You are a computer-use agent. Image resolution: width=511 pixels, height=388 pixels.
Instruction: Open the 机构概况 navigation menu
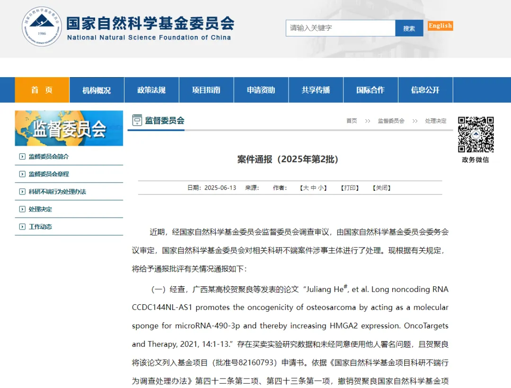97,90
